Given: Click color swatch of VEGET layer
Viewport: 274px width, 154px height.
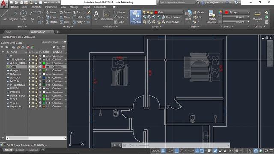Looking at the screenshot, I should click(x=44, y=99).
